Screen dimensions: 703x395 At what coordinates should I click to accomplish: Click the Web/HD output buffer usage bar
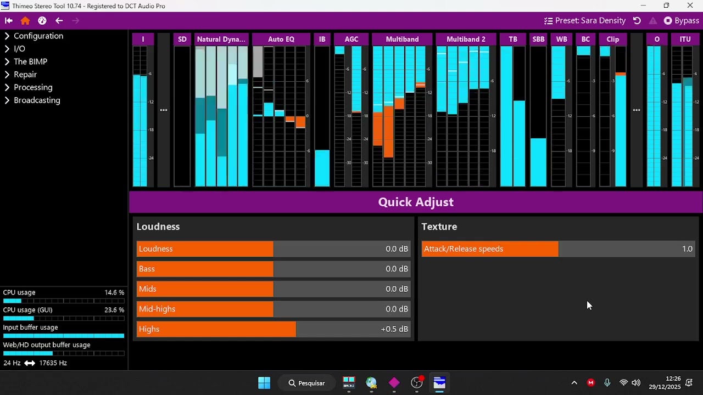[64, 353]
